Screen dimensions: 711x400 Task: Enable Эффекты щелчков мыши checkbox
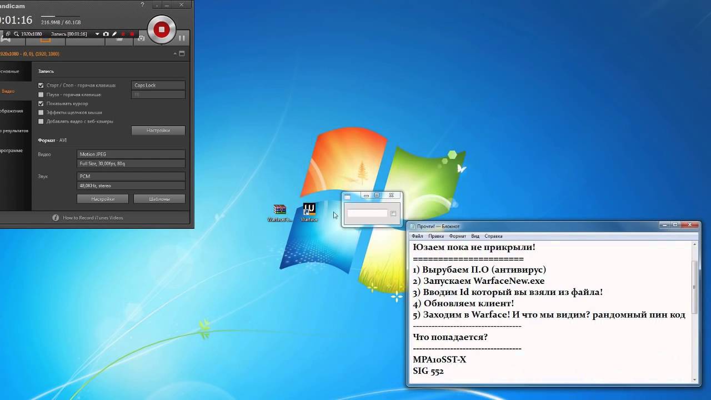click(x=41, y=112)
